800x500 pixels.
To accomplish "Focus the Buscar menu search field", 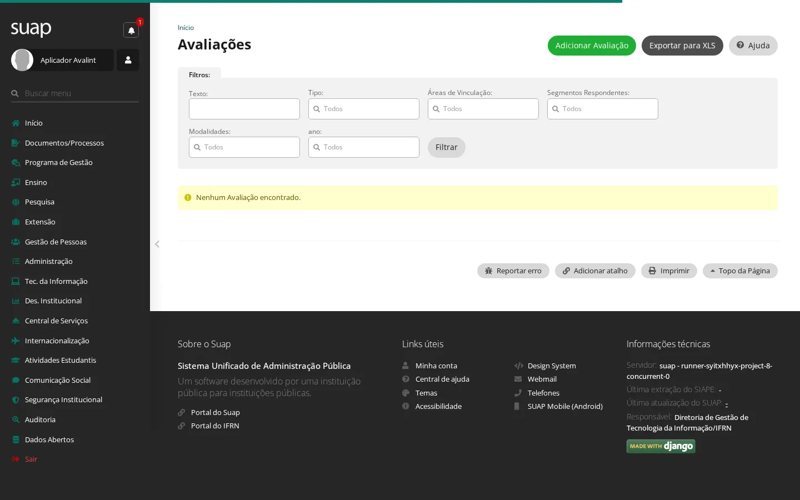I will (75, 93).
